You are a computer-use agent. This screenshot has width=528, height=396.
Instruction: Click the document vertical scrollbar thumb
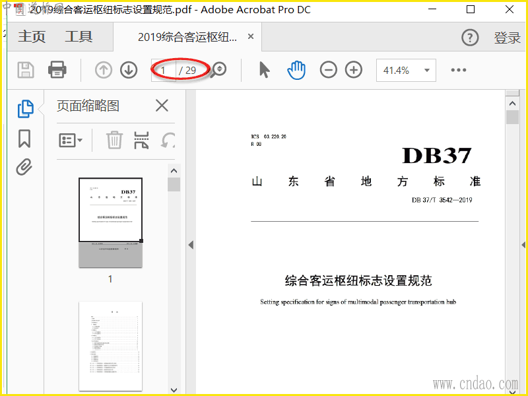click(513, 117)
